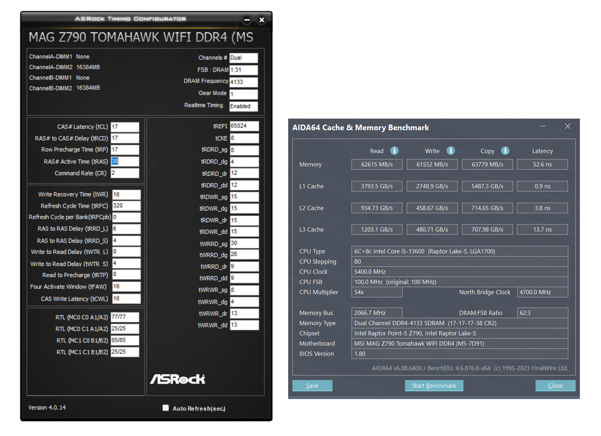This screenshot has height=436, width=601.
Task: Click the tWRWR_sg value field
Action: (244, 290)
